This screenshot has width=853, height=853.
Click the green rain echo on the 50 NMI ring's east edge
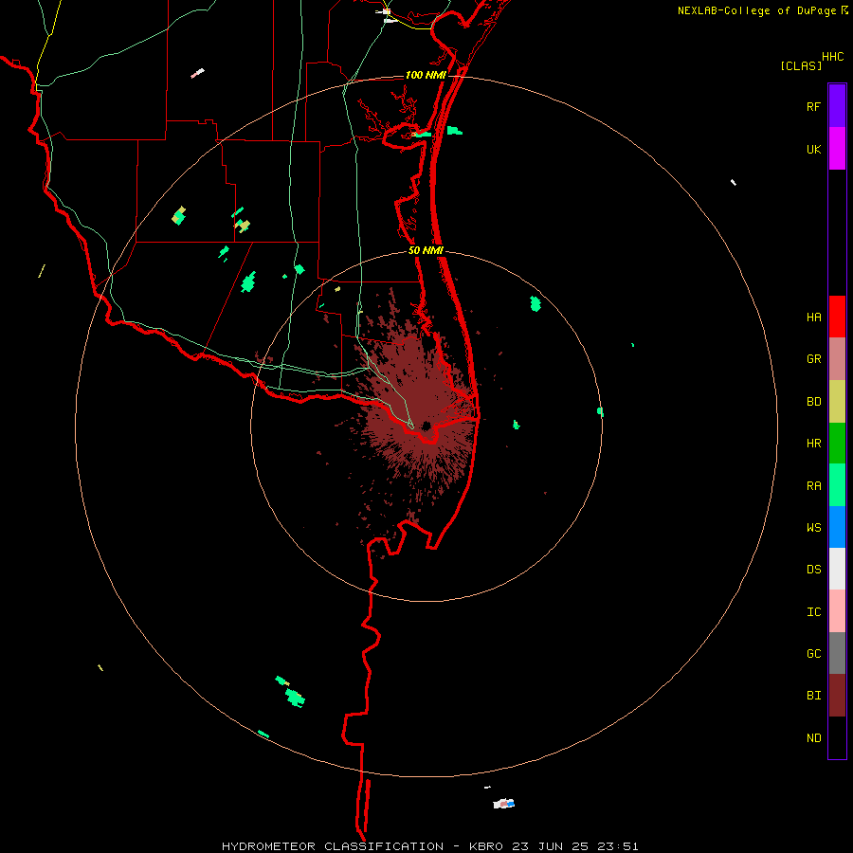600,412
